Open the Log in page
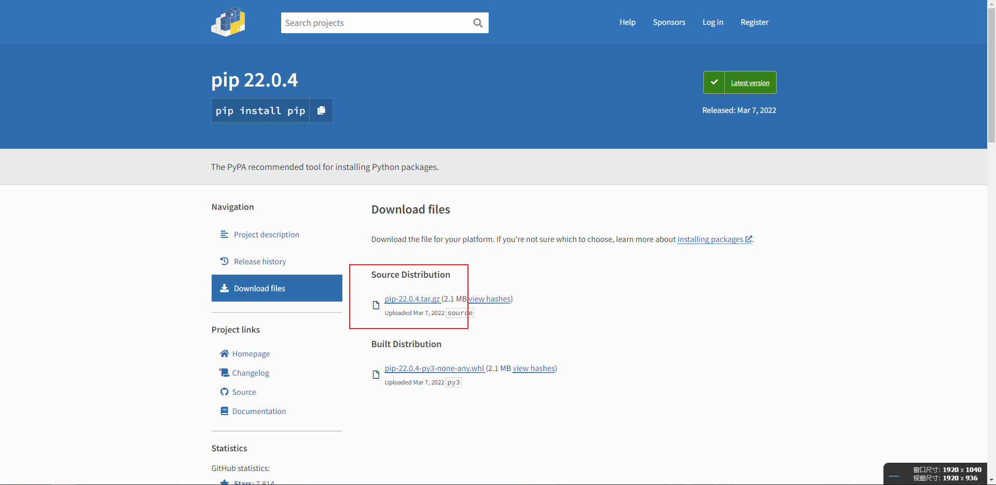This screenshot has width=996, height=485. (x=713, y=22)
